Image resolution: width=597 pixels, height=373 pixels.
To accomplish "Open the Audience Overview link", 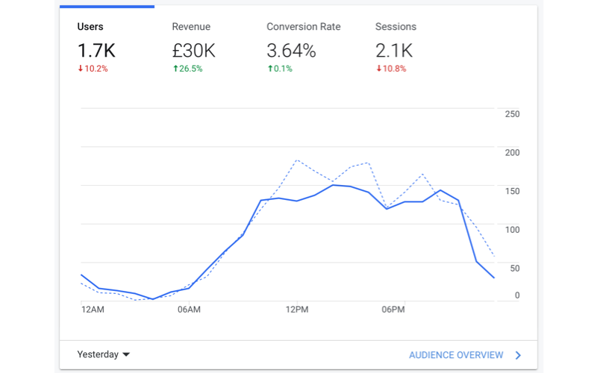I will [x=456, y=356].
